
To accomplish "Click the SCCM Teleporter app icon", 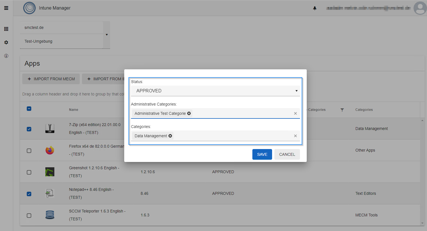I will (50, 215).
